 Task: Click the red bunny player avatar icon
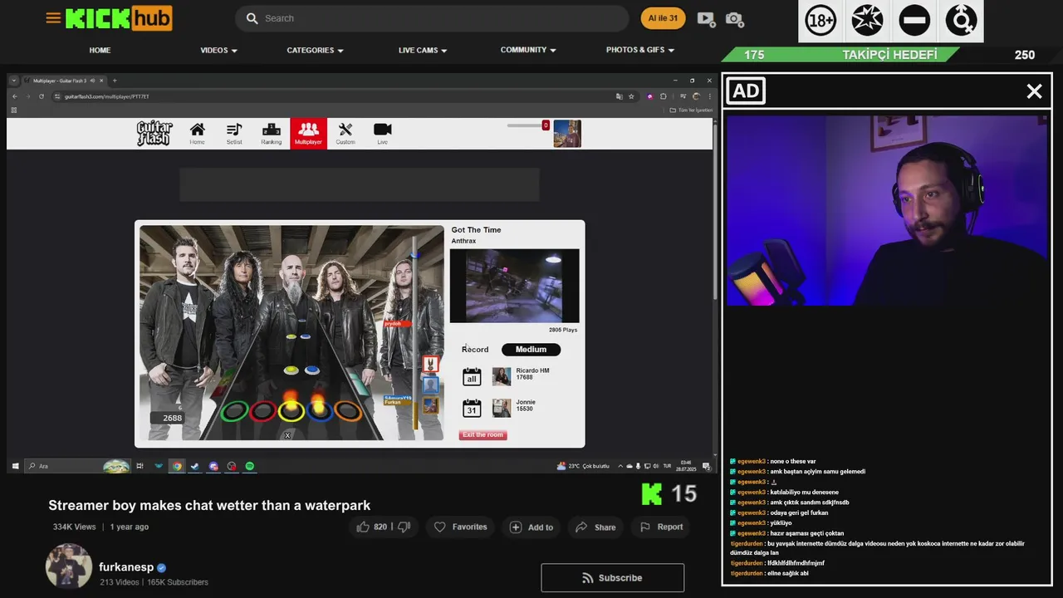tap(430, 364)
